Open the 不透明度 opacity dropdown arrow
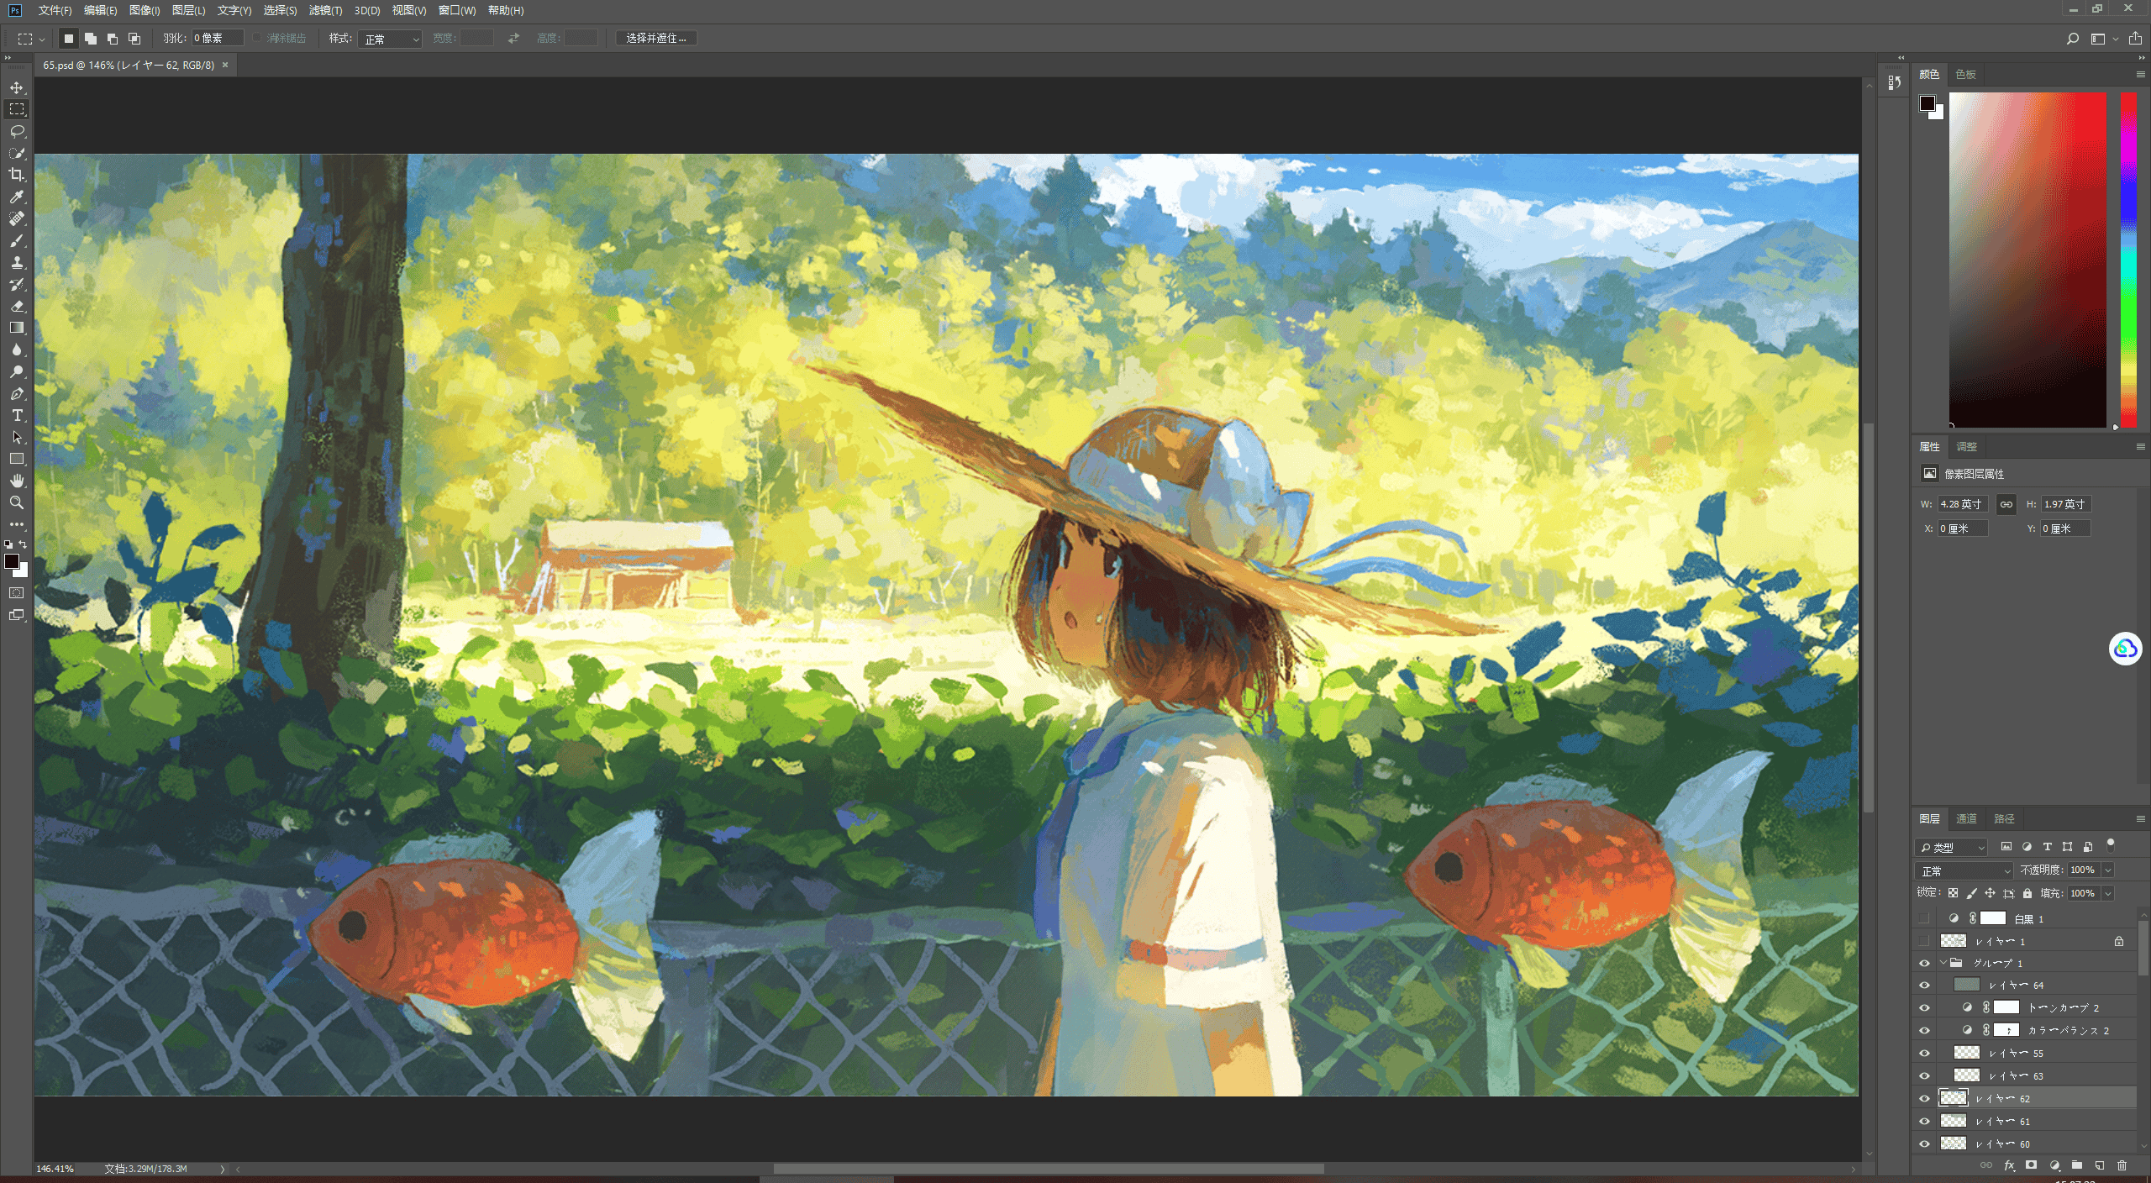The height and width of the screenshot is (1183, 2151). click(2107, 870)
